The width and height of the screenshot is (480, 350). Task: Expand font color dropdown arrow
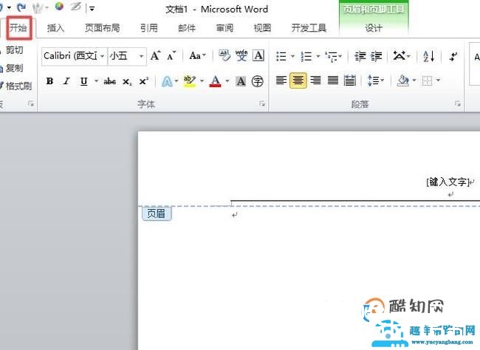[227, 81]
